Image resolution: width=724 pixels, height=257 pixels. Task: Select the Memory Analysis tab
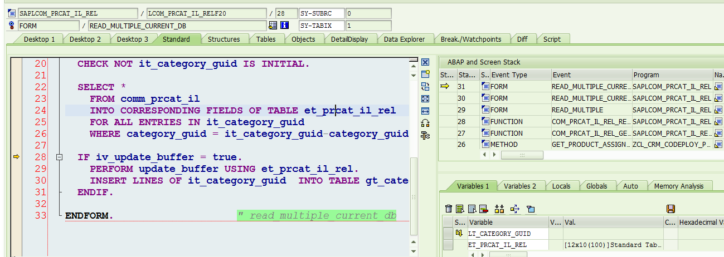[679, 186]
